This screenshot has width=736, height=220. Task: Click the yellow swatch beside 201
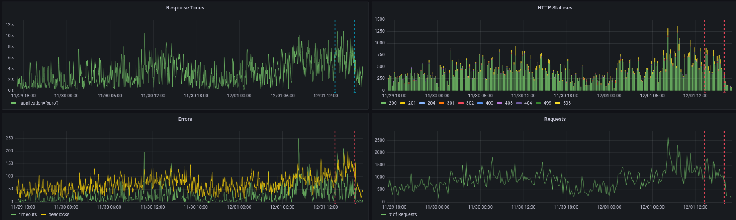click(403, 103)
